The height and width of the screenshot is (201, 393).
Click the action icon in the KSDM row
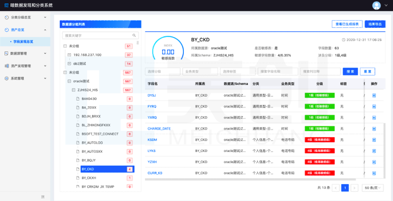pyautogui.click(x=374, y=140)
